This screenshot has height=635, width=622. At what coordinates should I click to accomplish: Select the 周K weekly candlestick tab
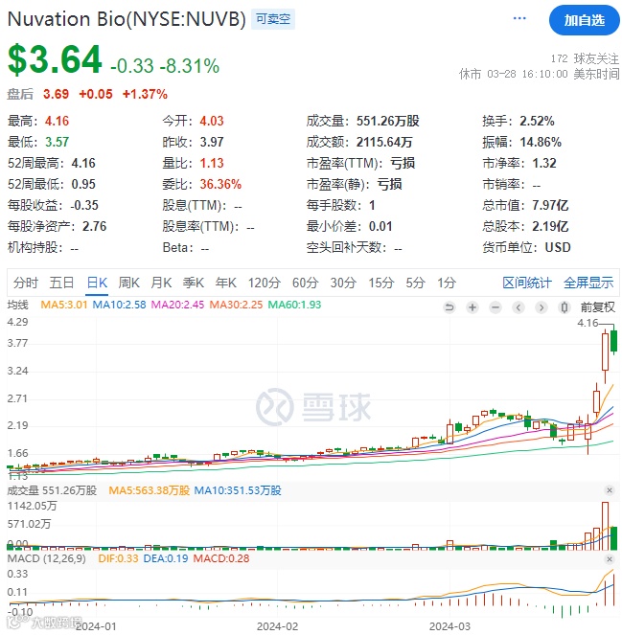[x=128, y=283]
